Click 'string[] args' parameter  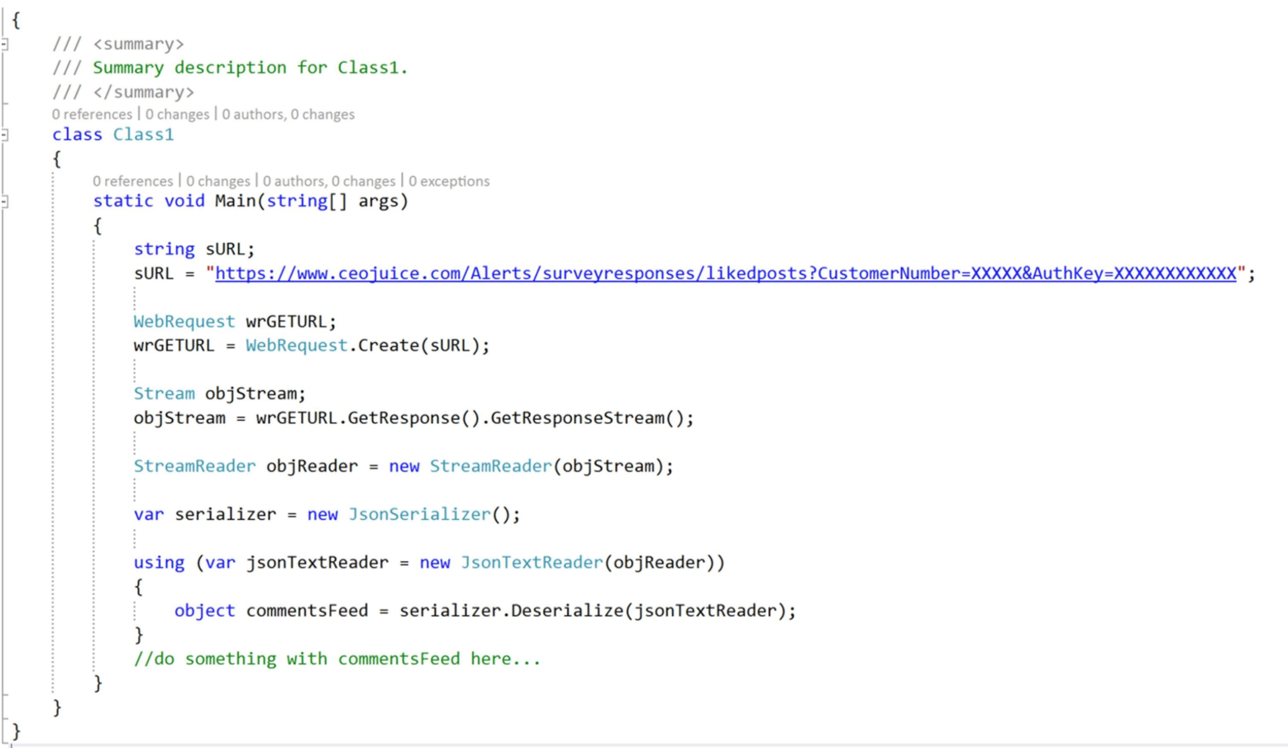click(332, 201)
